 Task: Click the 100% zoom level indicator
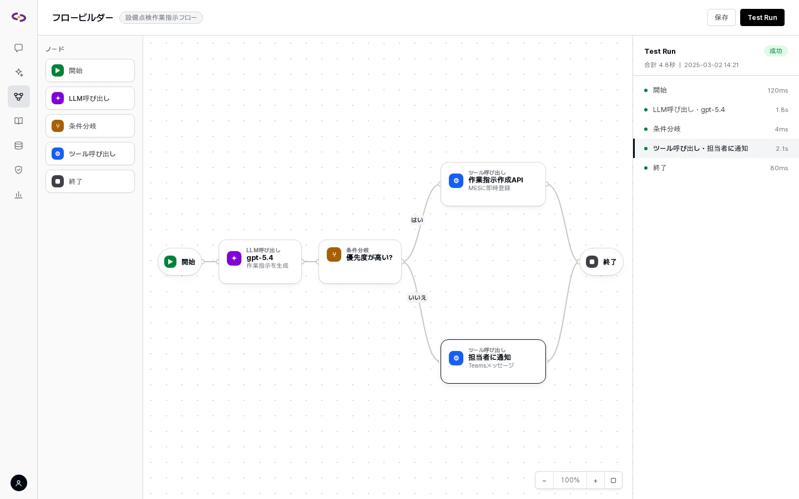coord(570,480)
